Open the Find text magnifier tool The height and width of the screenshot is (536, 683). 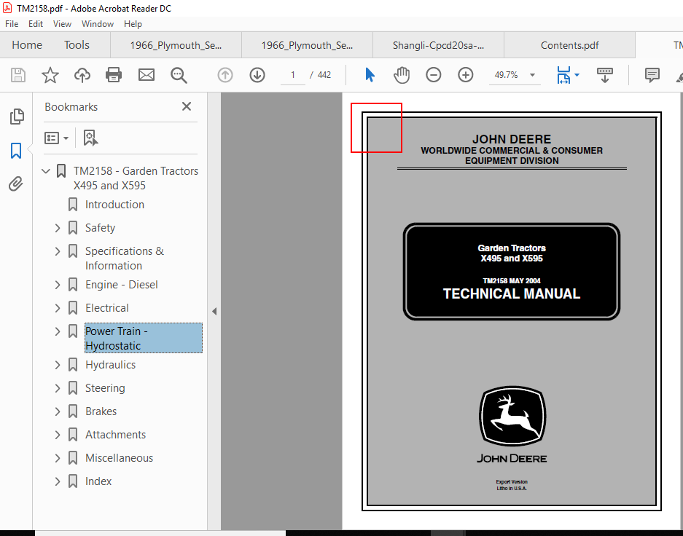click(179, 75)
